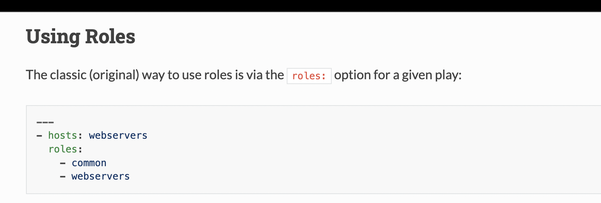Click the word "classic" in the paragraph
Image resolution: width=601 pixels, height=203 pixels.
click(x=66, y=75)
